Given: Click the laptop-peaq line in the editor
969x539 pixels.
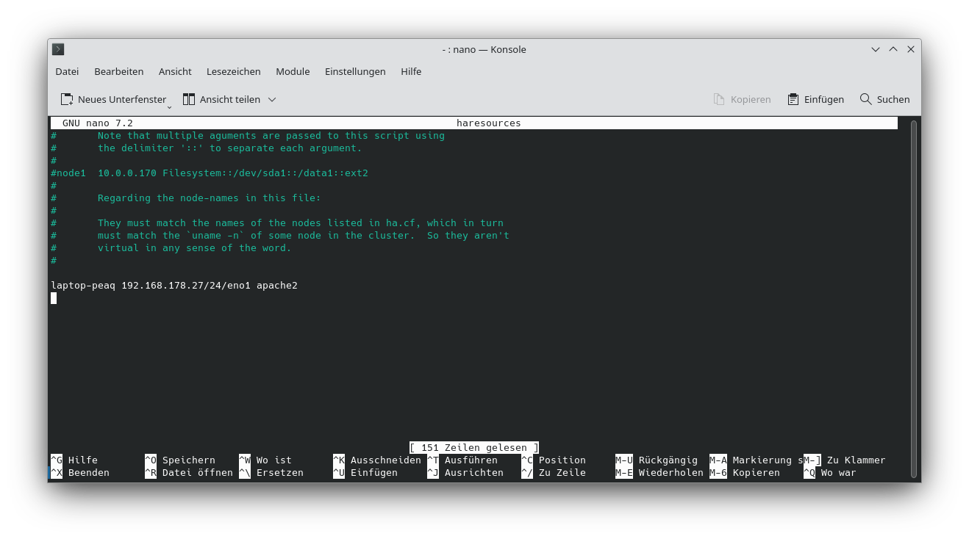Looking at the screenshot, I should pos(174,285).
